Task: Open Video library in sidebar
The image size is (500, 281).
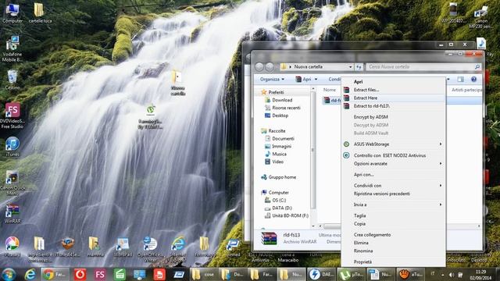Action: 274,162
